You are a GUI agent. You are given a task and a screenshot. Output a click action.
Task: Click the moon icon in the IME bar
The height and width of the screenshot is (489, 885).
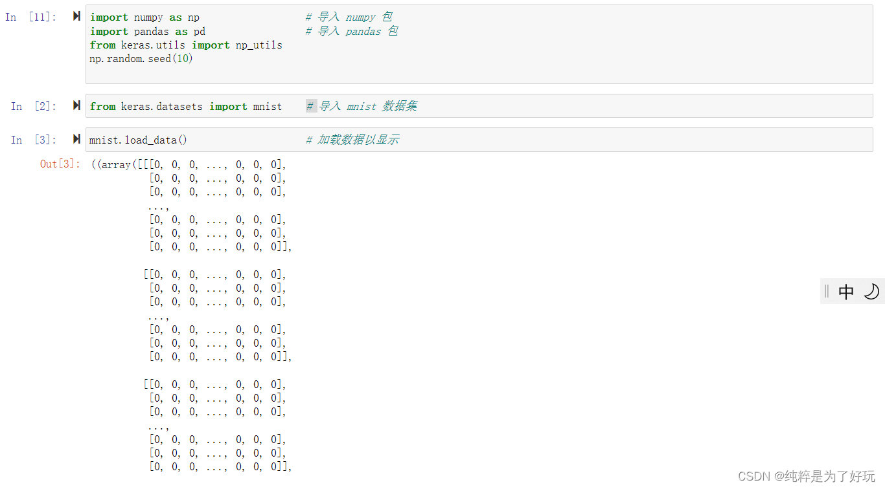(x=871, y=292)
